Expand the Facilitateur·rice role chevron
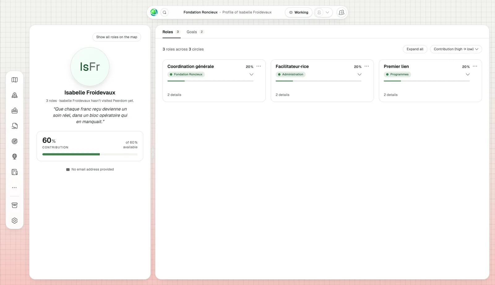The height and width of the screenshot is (285, 495). tap(359, 74)
